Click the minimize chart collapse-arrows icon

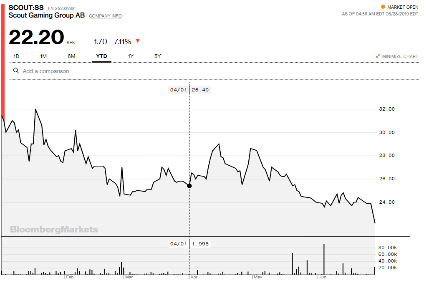click(x=377, y=56)
